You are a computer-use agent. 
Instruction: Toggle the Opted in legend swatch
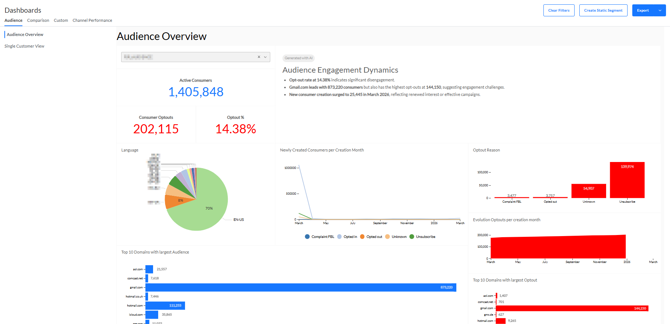(x=340, y=236)
